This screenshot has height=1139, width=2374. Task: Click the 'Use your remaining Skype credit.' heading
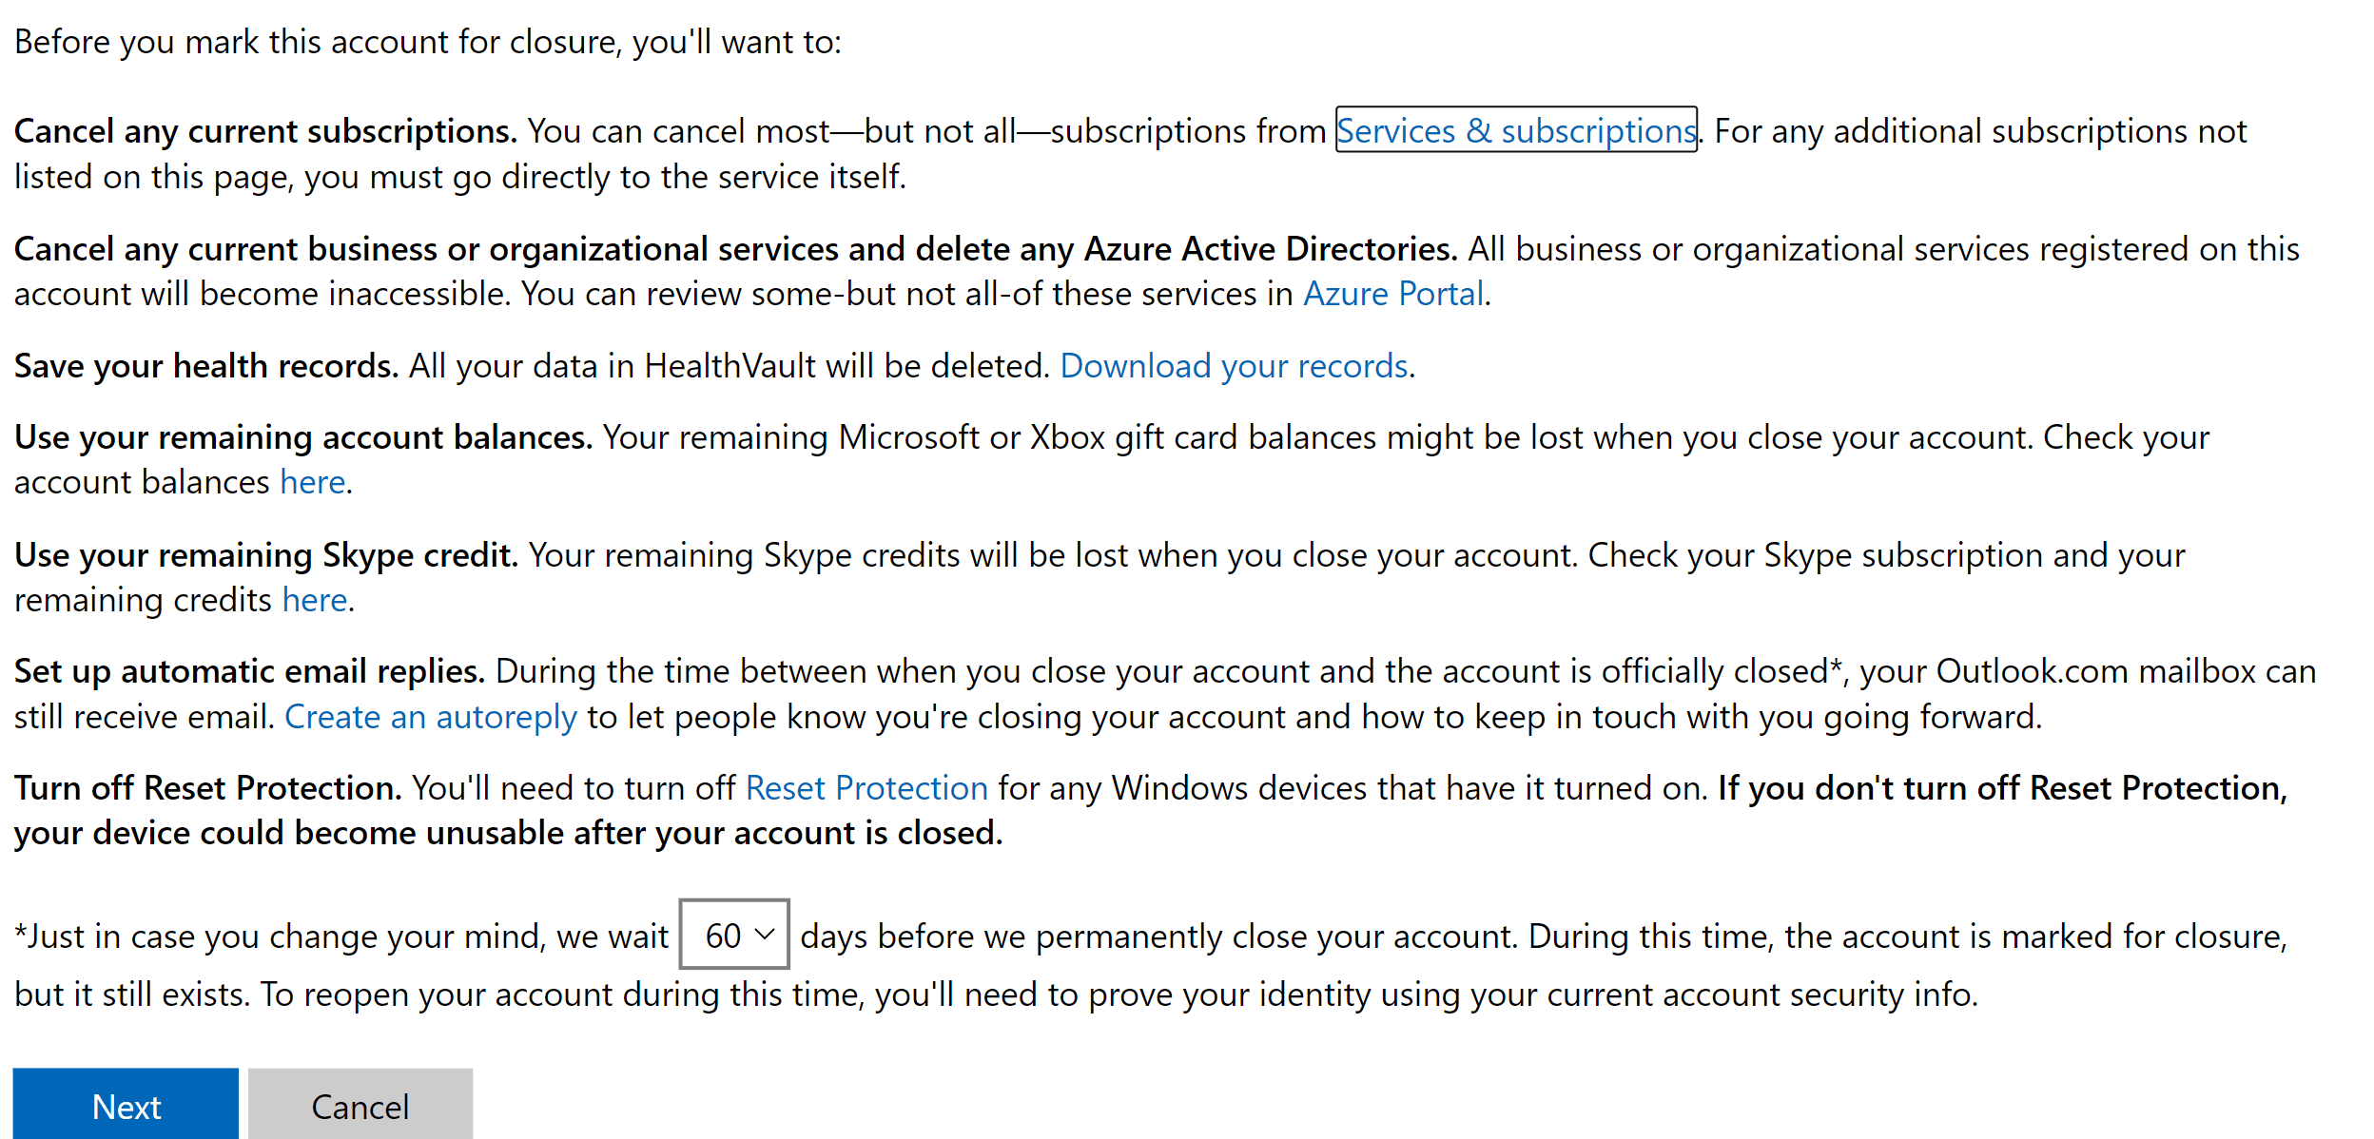point(266,555)
